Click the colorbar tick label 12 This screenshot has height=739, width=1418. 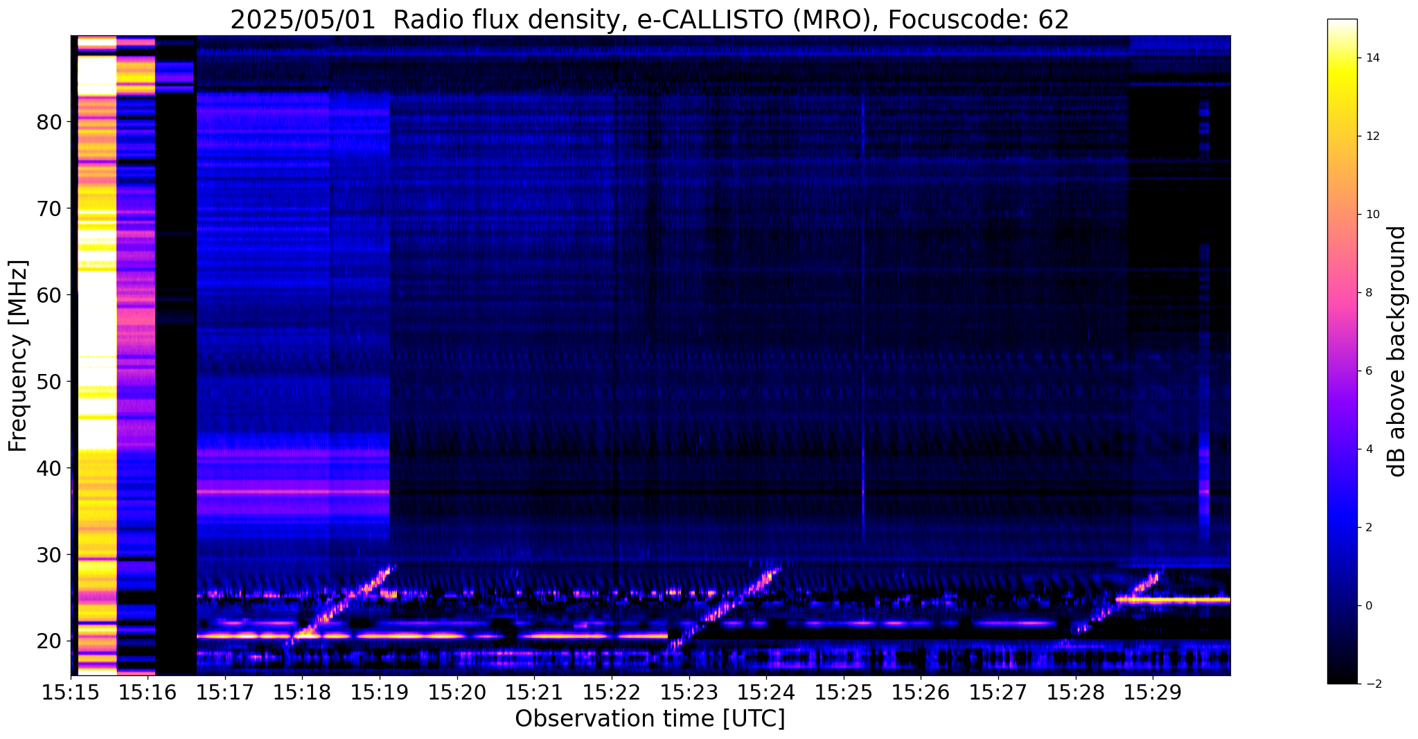pyautogui.click(x=1372, y=136)
